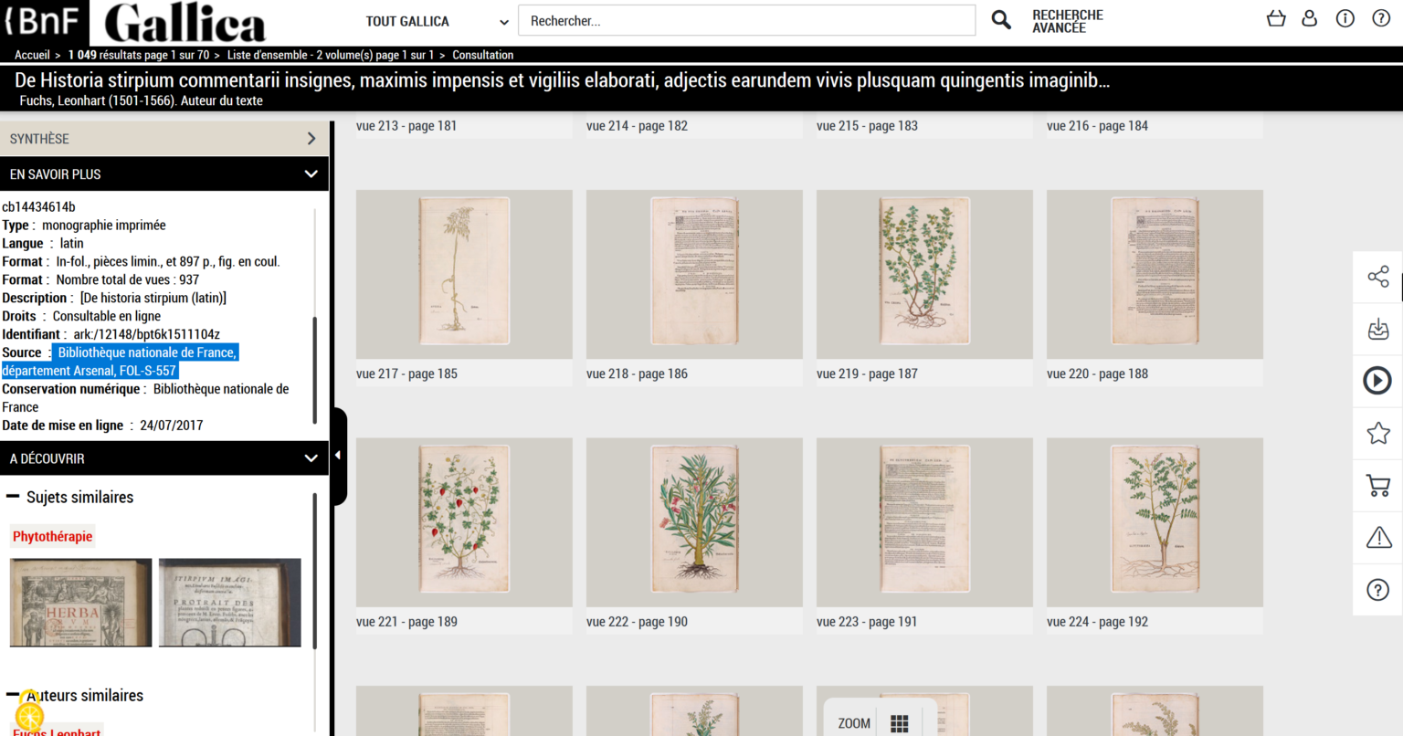Collapse the A DÉCOUVRIR section

(311, 457)
